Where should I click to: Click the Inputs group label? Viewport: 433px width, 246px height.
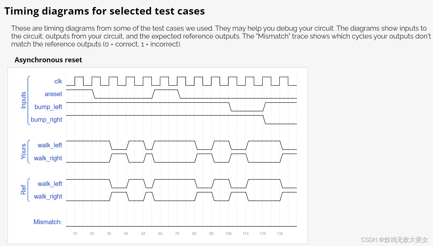(x=23, y=100)
